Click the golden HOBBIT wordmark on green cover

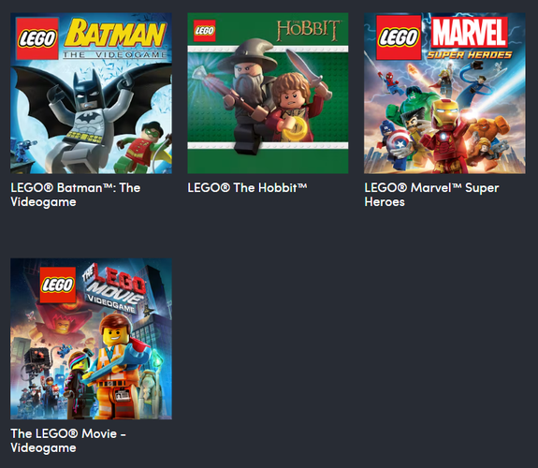click(308, 30)
